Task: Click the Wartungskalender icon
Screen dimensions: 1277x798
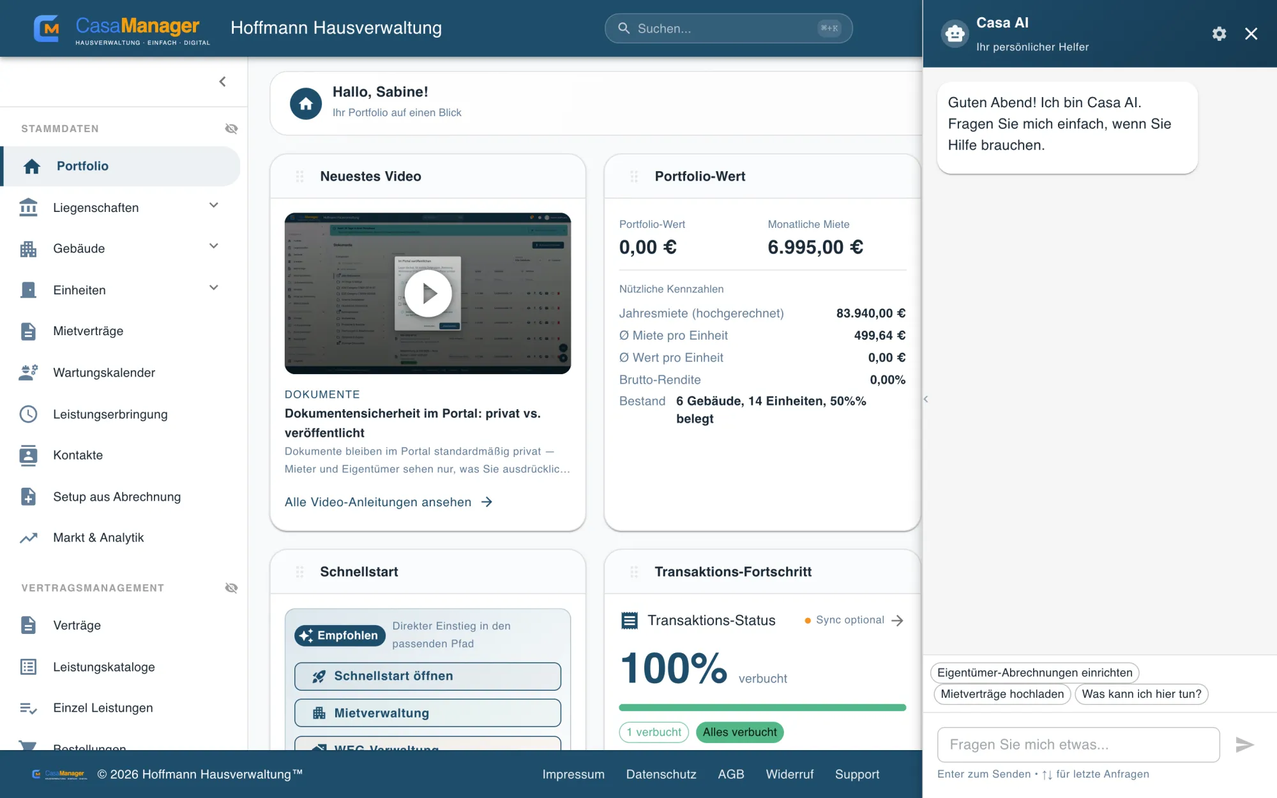Action: [x=28, y=373]
